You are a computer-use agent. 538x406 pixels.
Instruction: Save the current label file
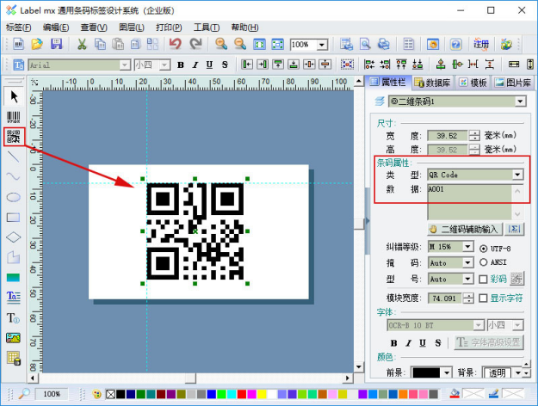[x=56, y=44]
